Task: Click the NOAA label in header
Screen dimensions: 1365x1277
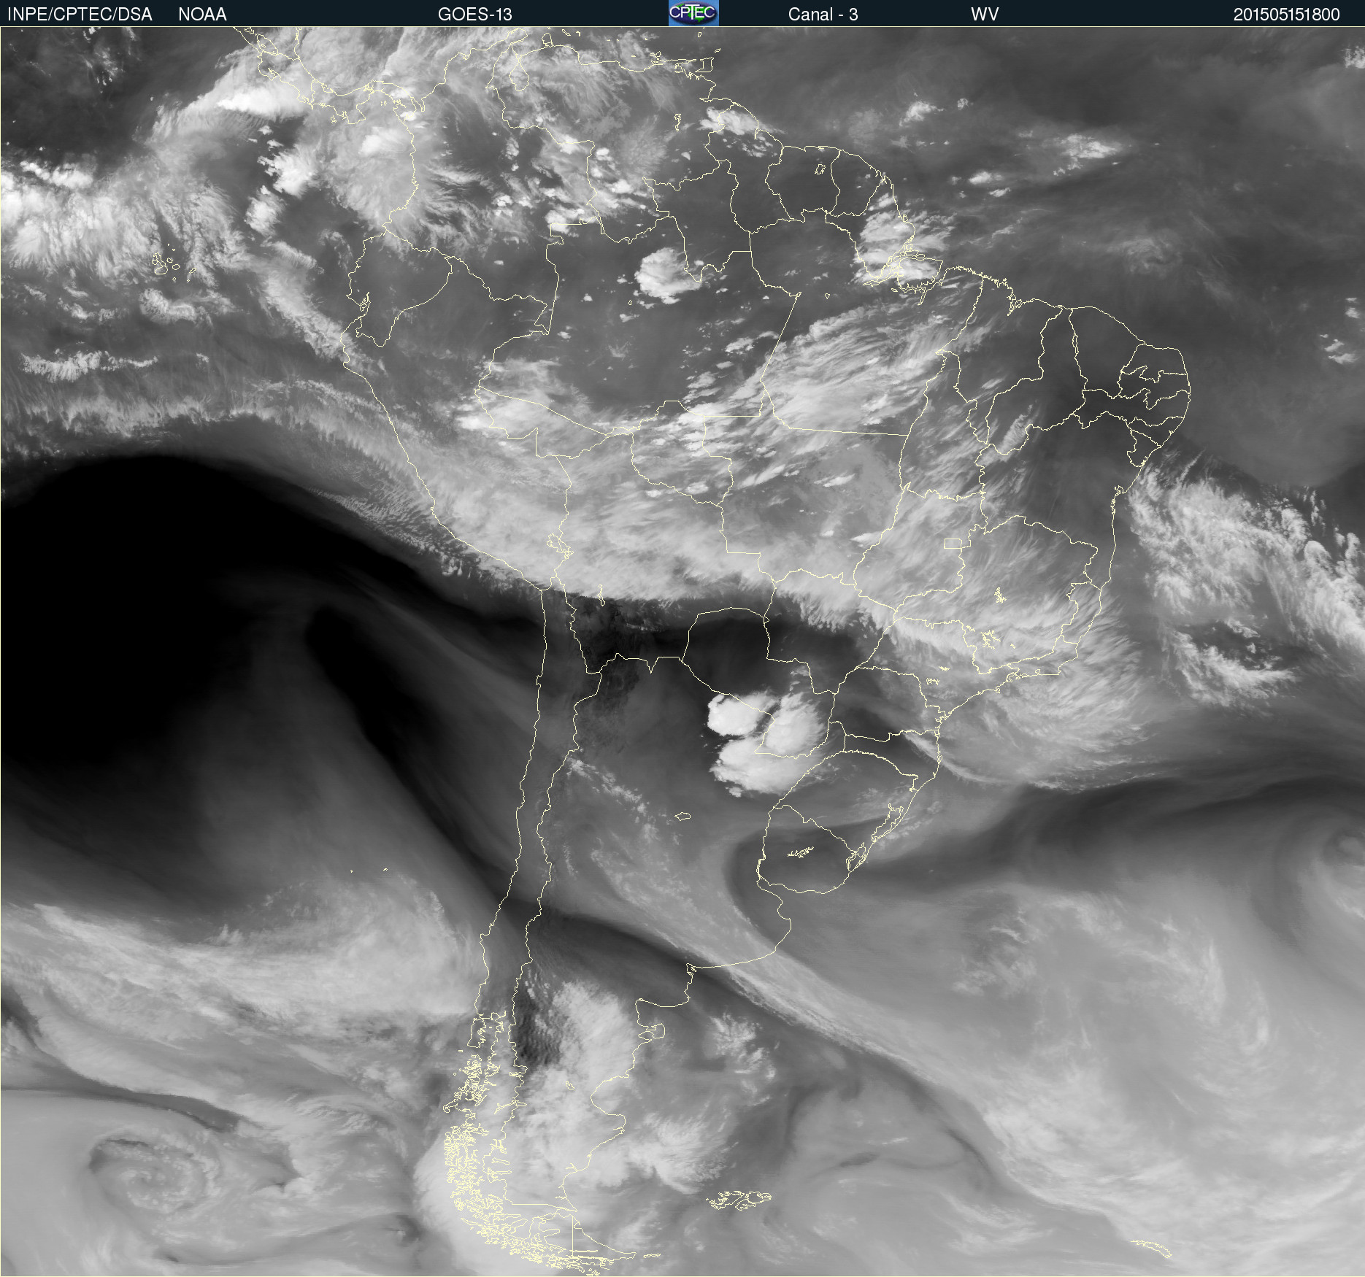Action: point(202,15)
